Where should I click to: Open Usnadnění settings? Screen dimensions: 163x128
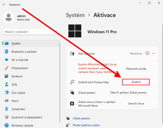(x=31, y=109)
